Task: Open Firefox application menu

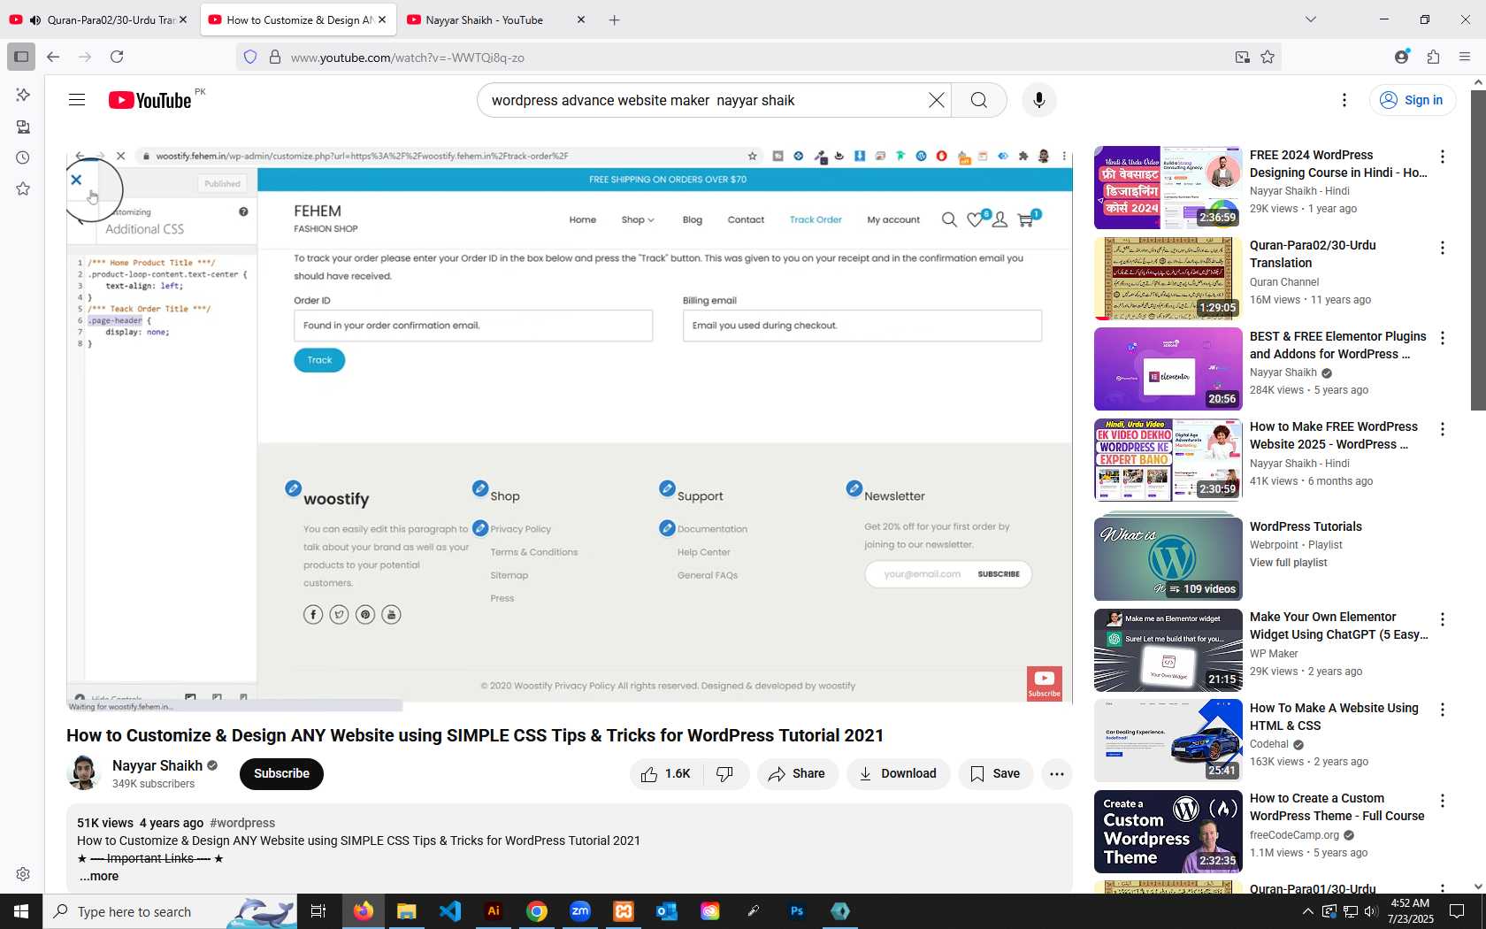Action: [x=1465, y=57]
